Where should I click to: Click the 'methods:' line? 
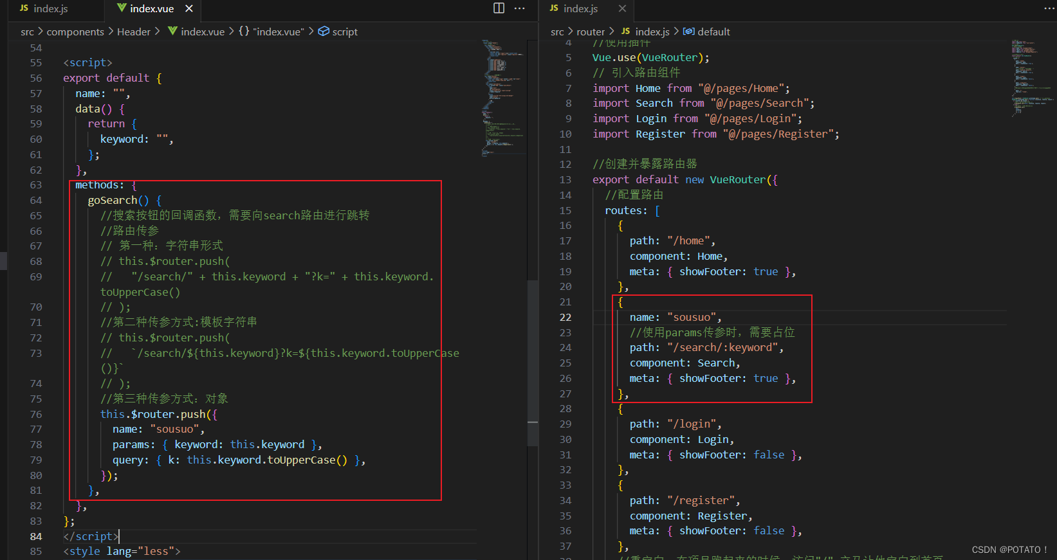[106, 185]
